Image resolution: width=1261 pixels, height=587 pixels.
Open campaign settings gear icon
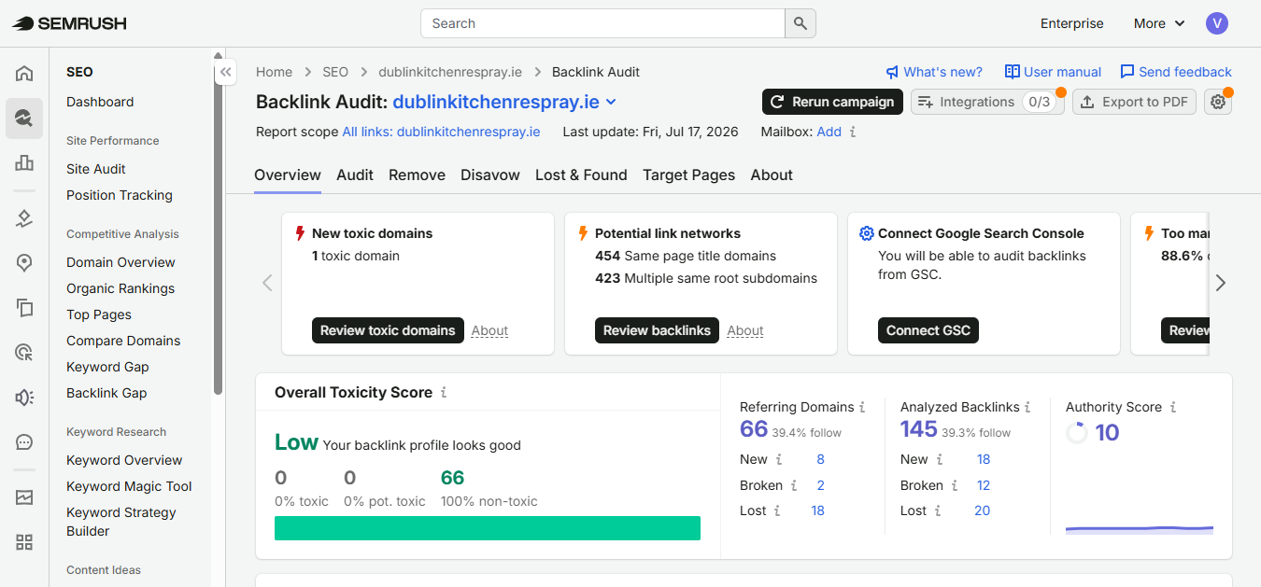coord(1218,102)
